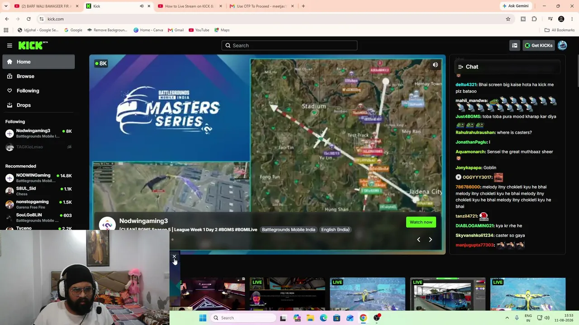The width and height of the screenshot is (579, 325).
Task: Switch to How to Live Stream on KICK tab
Action: pos(190,6)
